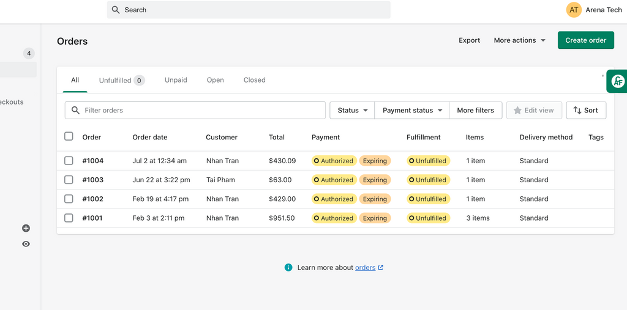Open the Payment status dropdown
This screenshot has height=310, width=627.
click(412, 110)
